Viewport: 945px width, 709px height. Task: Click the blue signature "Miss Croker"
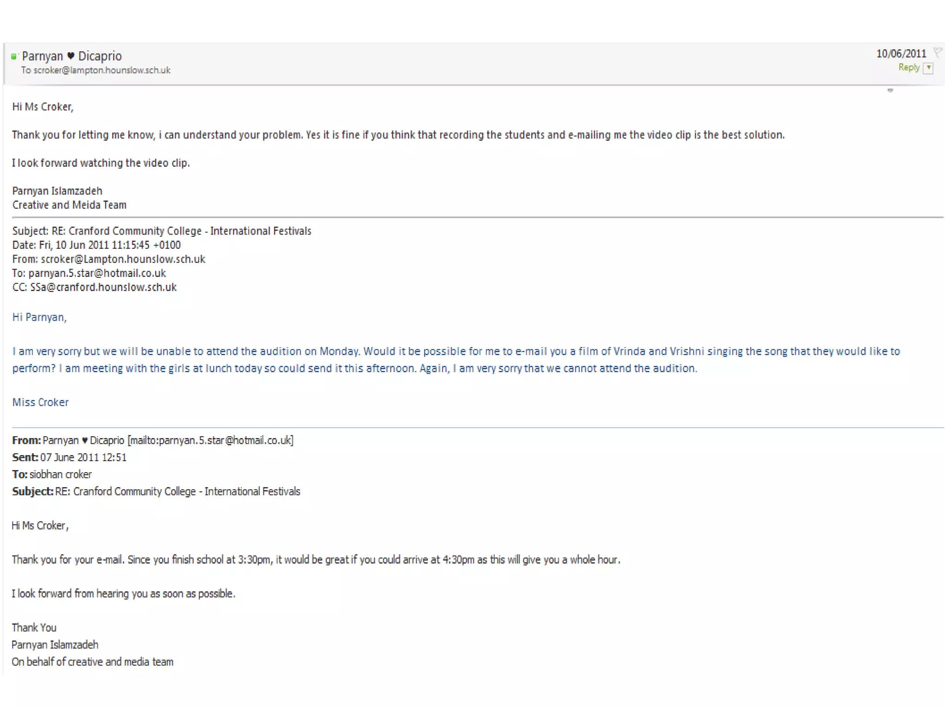tap(41, 402)
